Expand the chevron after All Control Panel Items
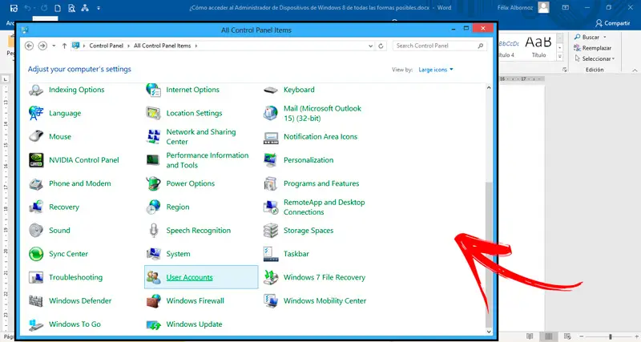Image resolution: width=641 pixels, height=342 pixels. point(196,46)
